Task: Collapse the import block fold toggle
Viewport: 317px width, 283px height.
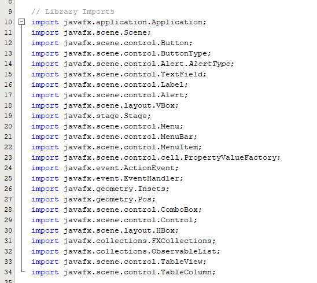Action: (21, 22)
